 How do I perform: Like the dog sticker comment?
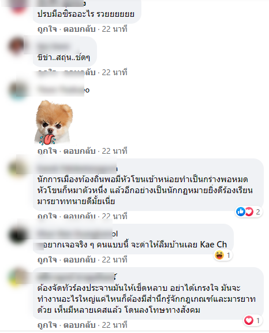tap(47, 151)
